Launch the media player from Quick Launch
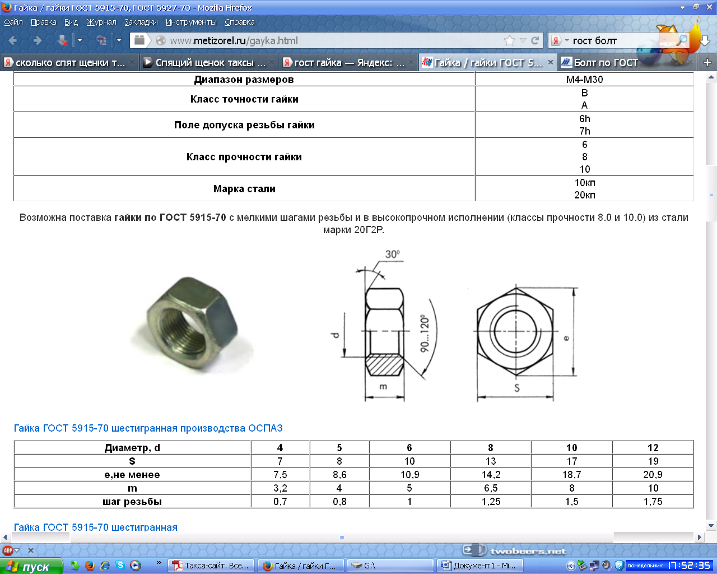Screen dimensions: 717x574 pyautogui.click(x=135, y=566)
